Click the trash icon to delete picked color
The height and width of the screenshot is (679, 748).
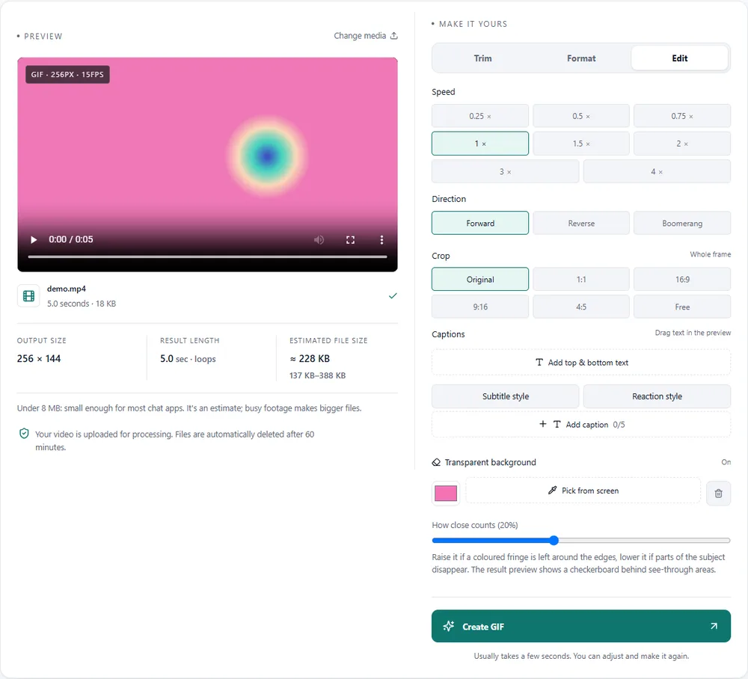pyautogui.click(x=718, y=493)
